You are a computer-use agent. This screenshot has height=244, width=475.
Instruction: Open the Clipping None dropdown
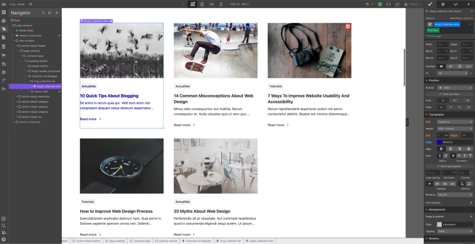coord(455,231)
